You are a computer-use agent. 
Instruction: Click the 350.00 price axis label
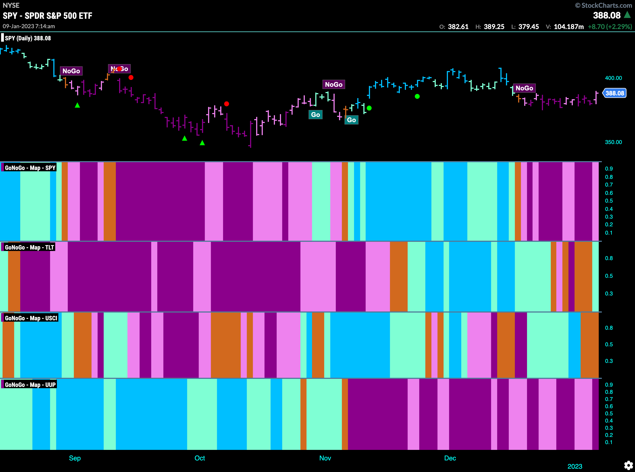click(x=613, y=142)
